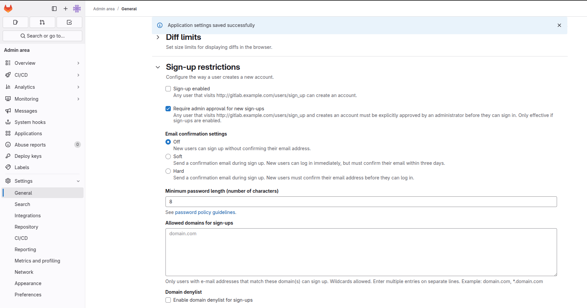The height and width of the screenshot is (308, 587).
Task: Open the user avatar menu
Action: coord(77,9)
